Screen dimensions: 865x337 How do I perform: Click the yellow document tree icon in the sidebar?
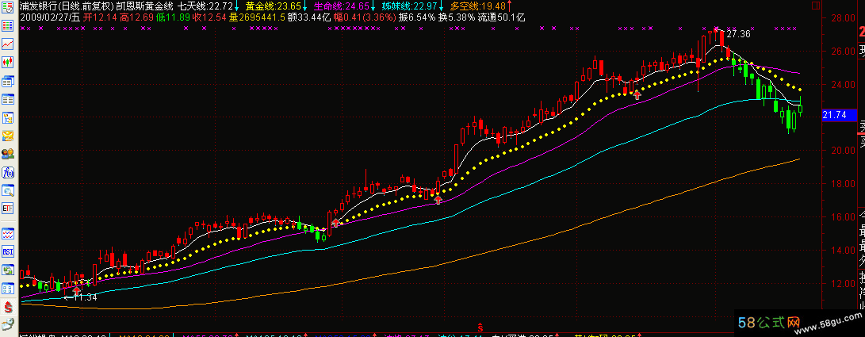(x=8, y=118)
